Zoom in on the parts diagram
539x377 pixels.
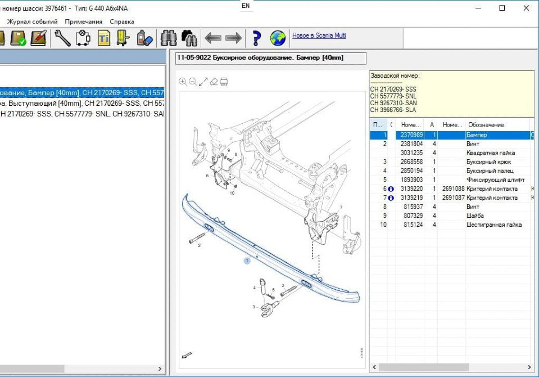(x=183, y=82)
